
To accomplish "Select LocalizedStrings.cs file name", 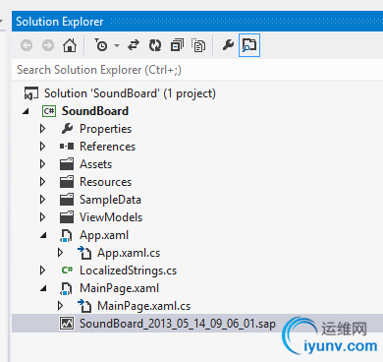I will [128, 271].
